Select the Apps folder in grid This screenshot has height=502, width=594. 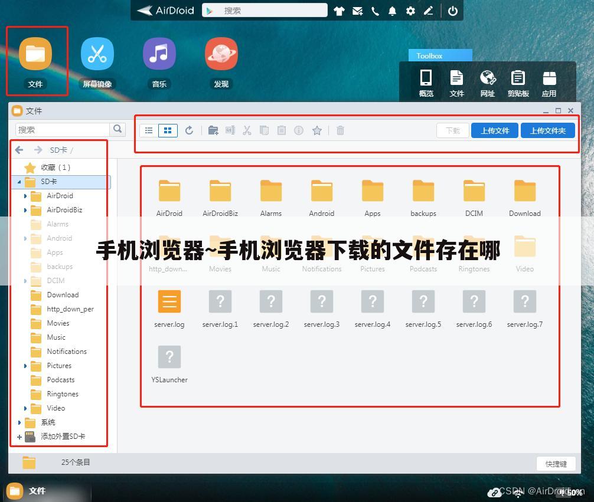[373, 197]
